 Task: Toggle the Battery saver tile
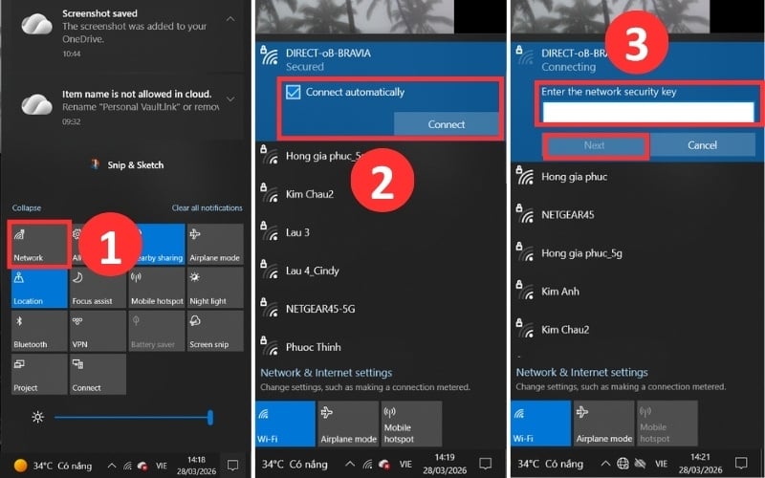coord(156,331)
